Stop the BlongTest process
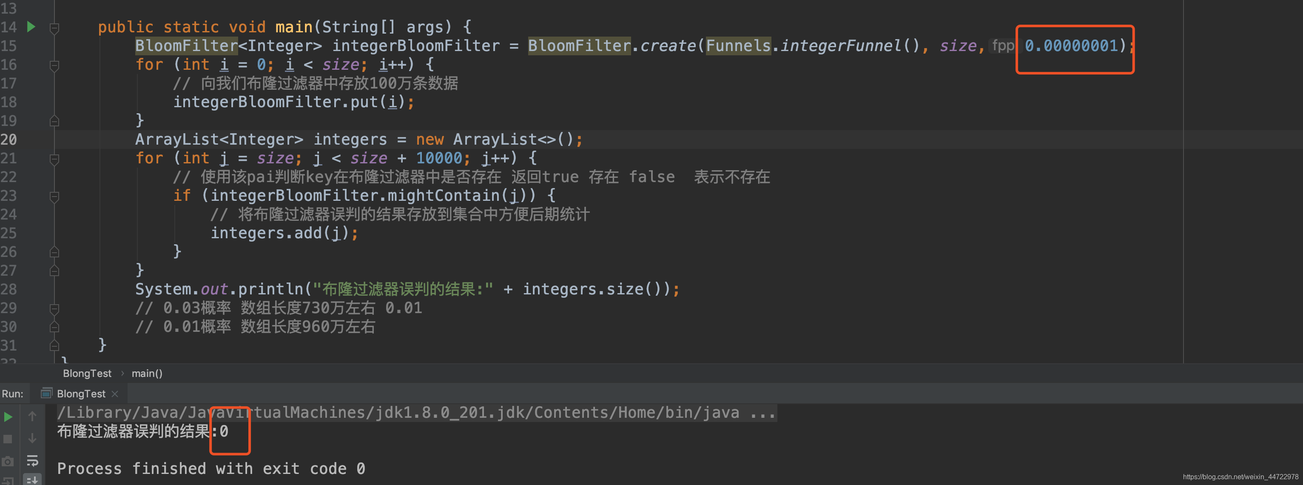 8,439
